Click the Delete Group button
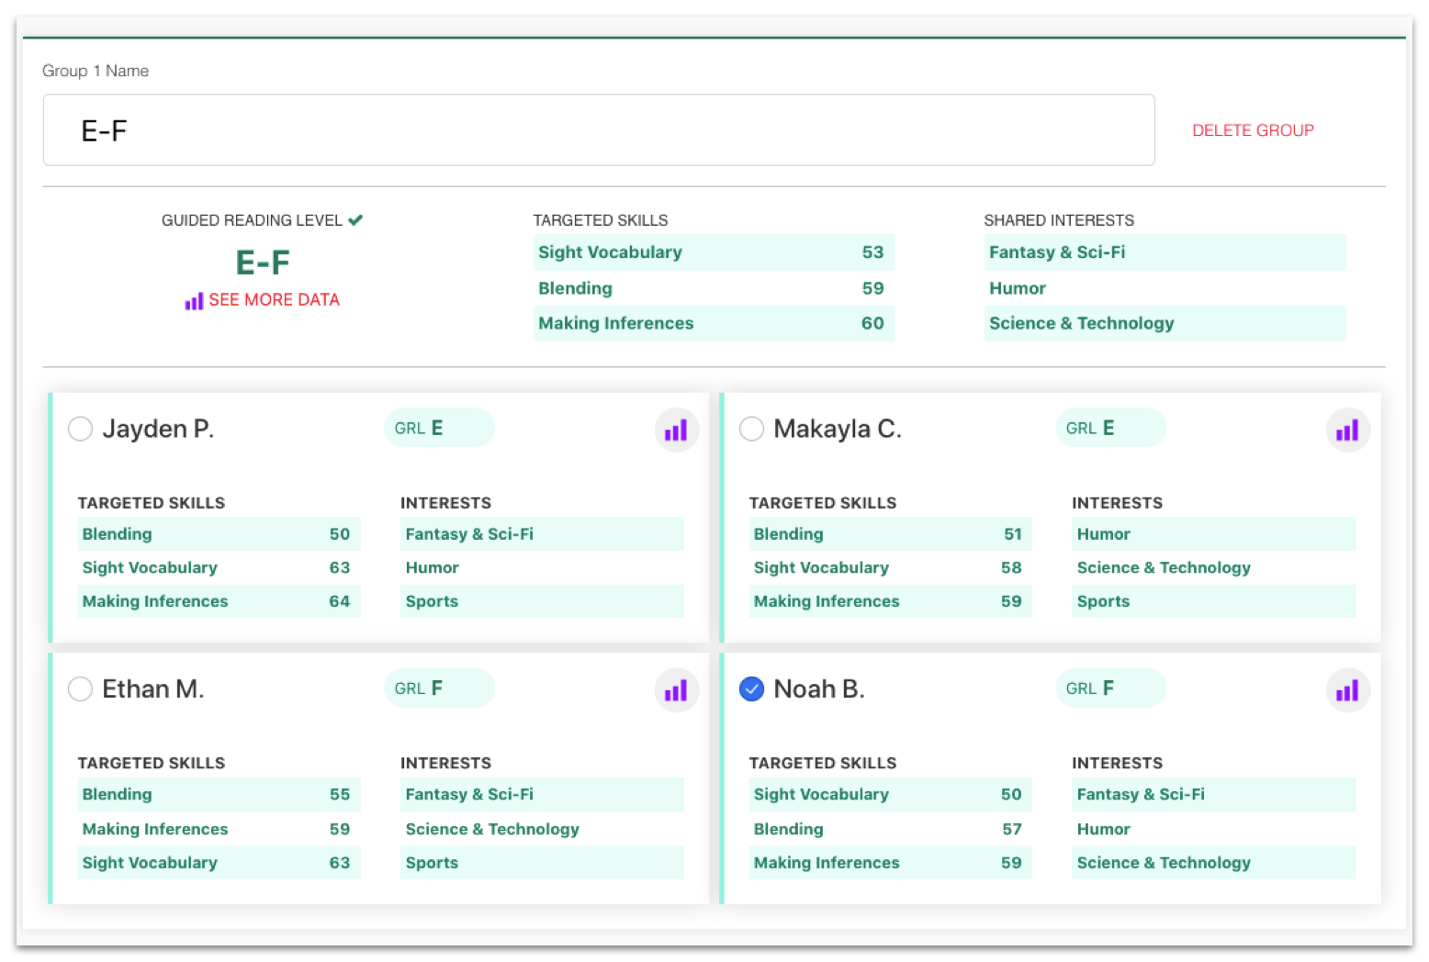This screenshot has width=1429, height=962. pos(1253,130)
